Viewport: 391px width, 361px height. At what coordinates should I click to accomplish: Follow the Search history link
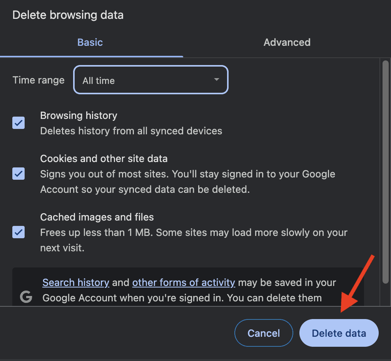click(76, 283)
